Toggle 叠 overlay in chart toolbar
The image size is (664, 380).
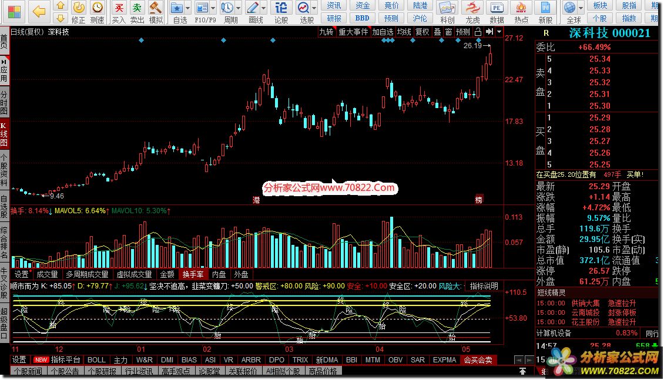437,32
